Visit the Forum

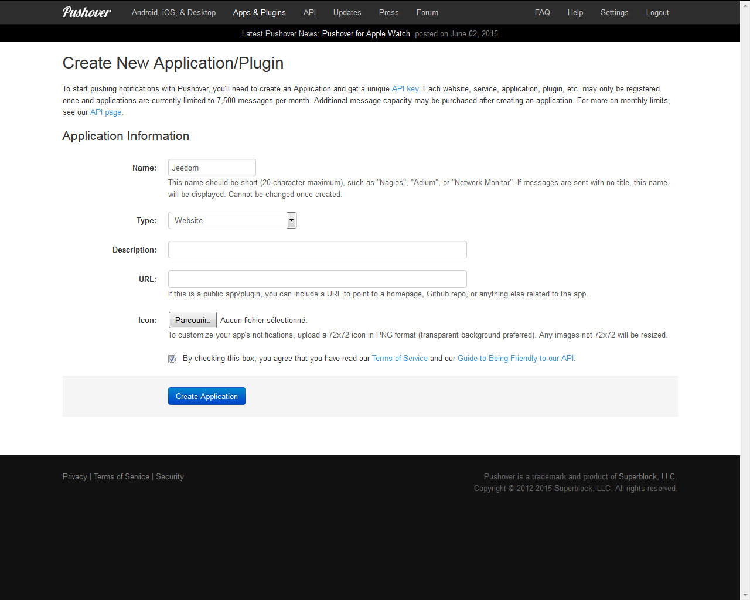(427, 12)
